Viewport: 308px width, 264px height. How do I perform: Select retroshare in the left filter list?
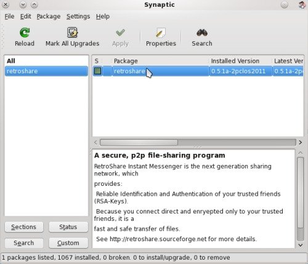pyautogui.click(x=46, y=71)
